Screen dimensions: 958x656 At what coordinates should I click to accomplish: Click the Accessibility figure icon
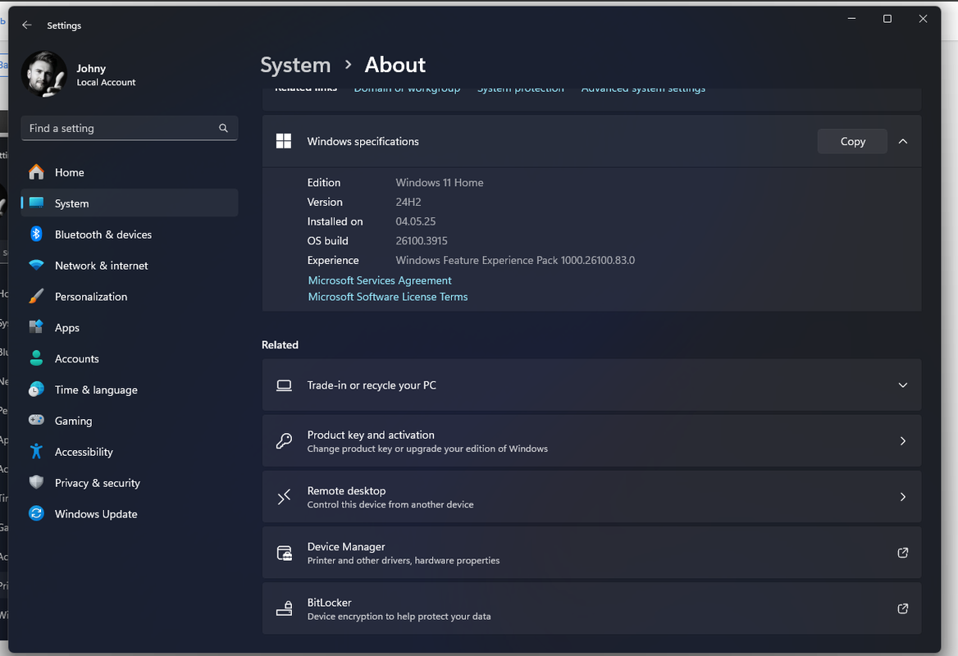click(x=36, y=451)
